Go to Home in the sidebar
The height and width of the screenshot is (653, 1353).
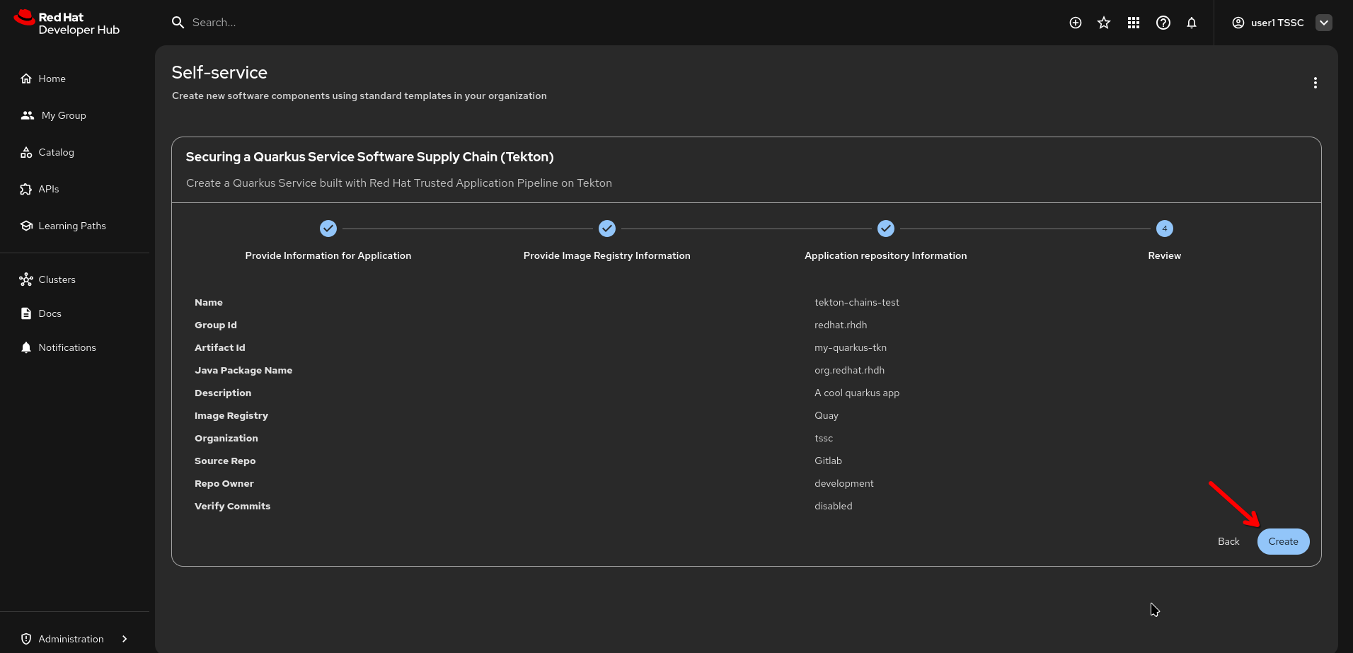(52, 79)
